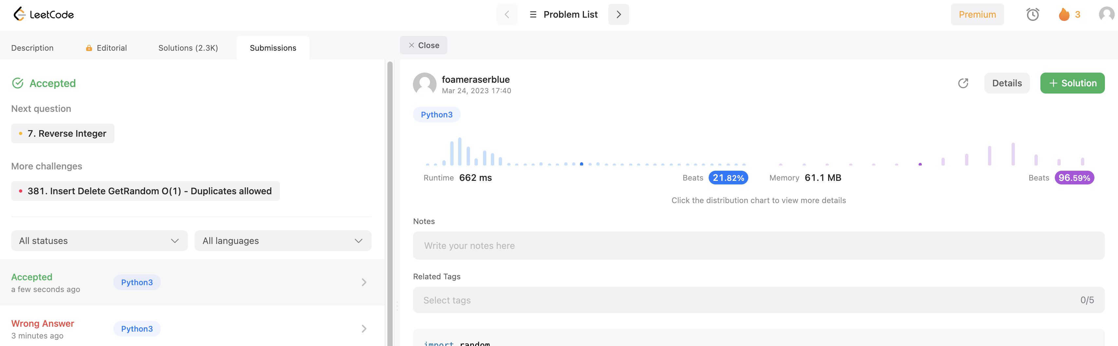Click the highlighted dot in runtime chart
The image size is (1118, 346).
[x=582, y=164]
